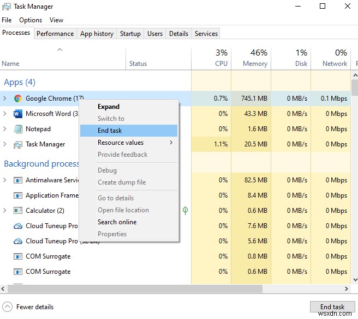Sort by the CPU column header

pyautogui.click(x=211, y=58)
